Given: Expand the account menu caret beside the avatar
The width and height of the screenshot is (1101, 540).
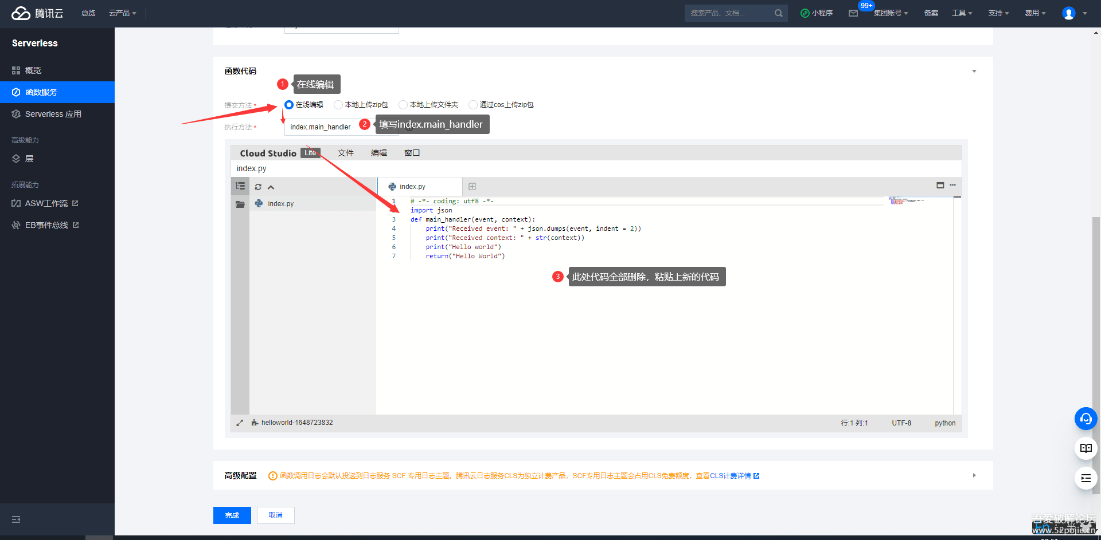Looking at the screenshot, I should point(1085,13).
